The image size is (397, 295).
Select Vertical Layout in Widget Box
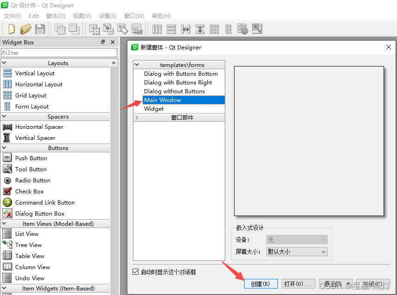35,73
